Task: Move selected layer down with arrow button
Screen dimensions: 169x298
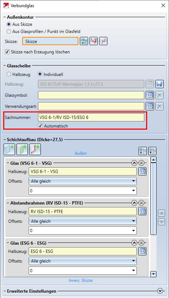Action: (161, 222)
